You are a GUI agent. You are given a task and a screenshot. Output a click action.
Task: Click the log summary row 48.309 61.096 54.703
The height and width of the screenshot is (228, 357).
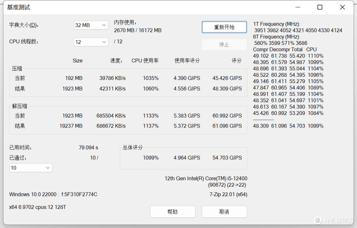288,126
